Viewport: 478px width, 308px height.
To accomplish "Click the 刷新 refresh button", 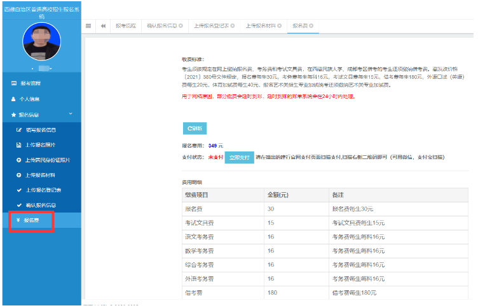I will click(x=195, y=129).
